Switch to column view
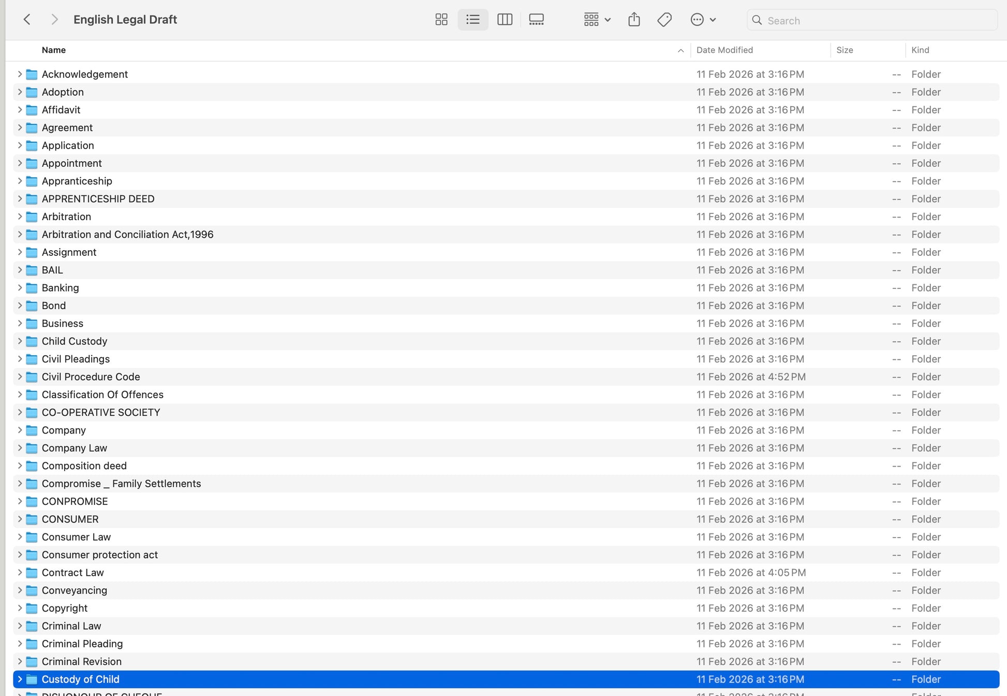The height and width of the screenshot is (696, 1007). [505, 20]
